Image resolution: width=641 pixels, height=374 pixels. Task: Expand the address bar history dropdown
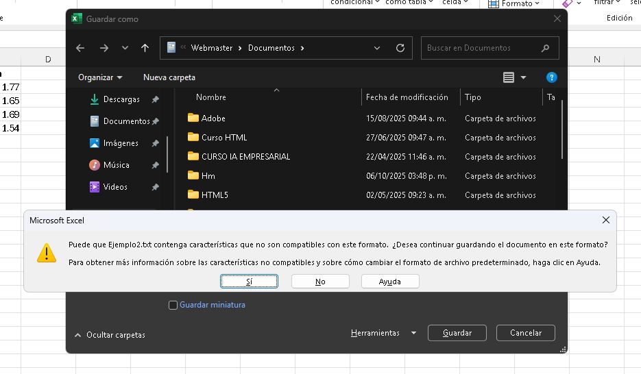tap(377, 48)
